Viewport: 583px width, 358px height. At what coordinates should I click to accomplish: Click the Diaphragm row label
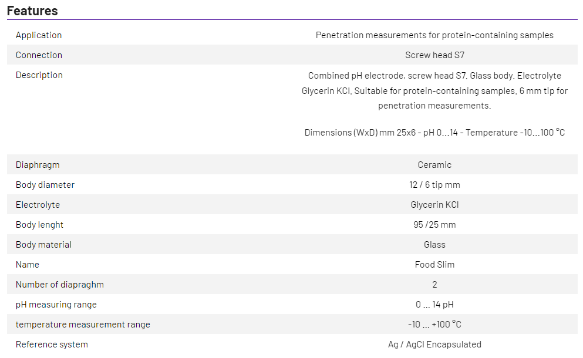(38, 165)
